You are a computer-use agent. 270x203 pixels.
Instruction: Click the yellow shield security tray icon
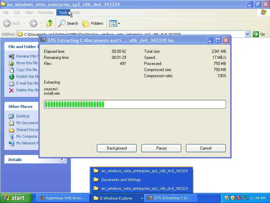click(x=233, y=198)
